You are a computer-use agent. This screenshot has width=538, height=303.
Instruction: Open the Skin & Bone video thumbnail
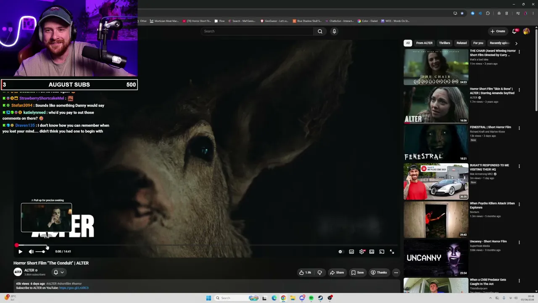point(436,105)
